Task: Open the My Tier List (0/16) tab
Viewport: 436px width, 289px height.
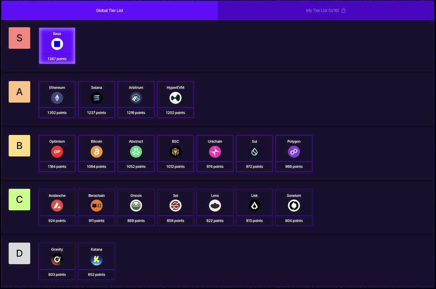Action: 326,11
